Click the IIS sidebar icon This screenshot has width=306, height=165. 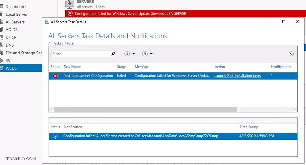[x=1, y=61]
